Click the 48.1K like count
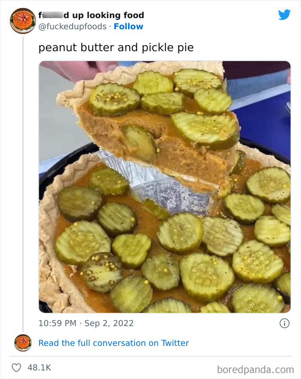301x379 pixels. (x=39, y=368)
